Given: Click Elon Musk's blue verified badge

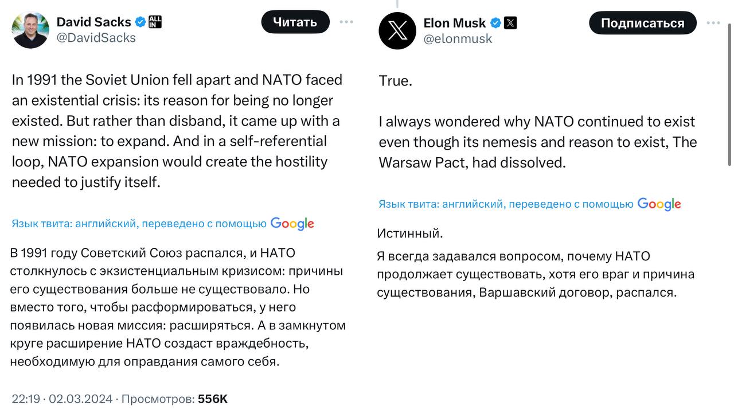Looking at the screenshot, I should coord(495,23).
